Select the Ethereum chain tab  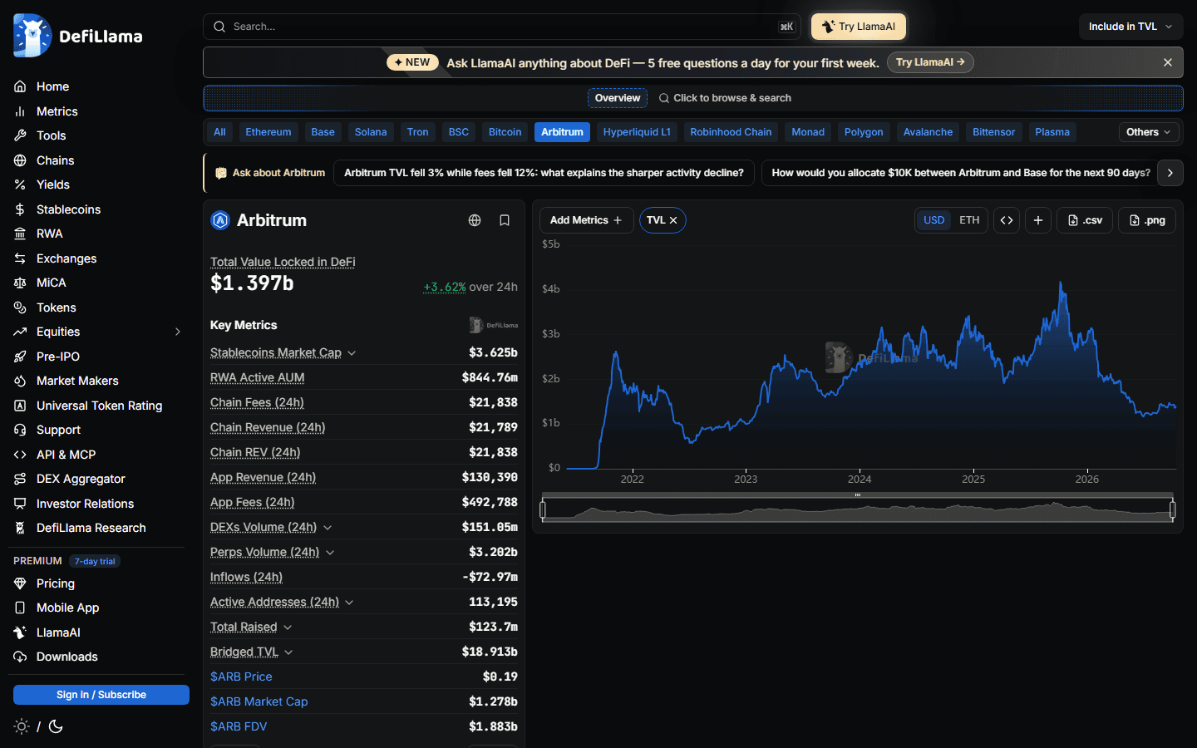[x=268, y=132]
